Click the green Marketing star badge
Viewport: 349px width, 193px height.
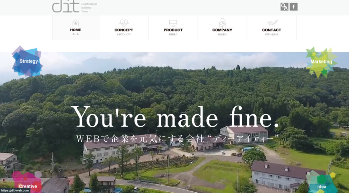point(321,62)
